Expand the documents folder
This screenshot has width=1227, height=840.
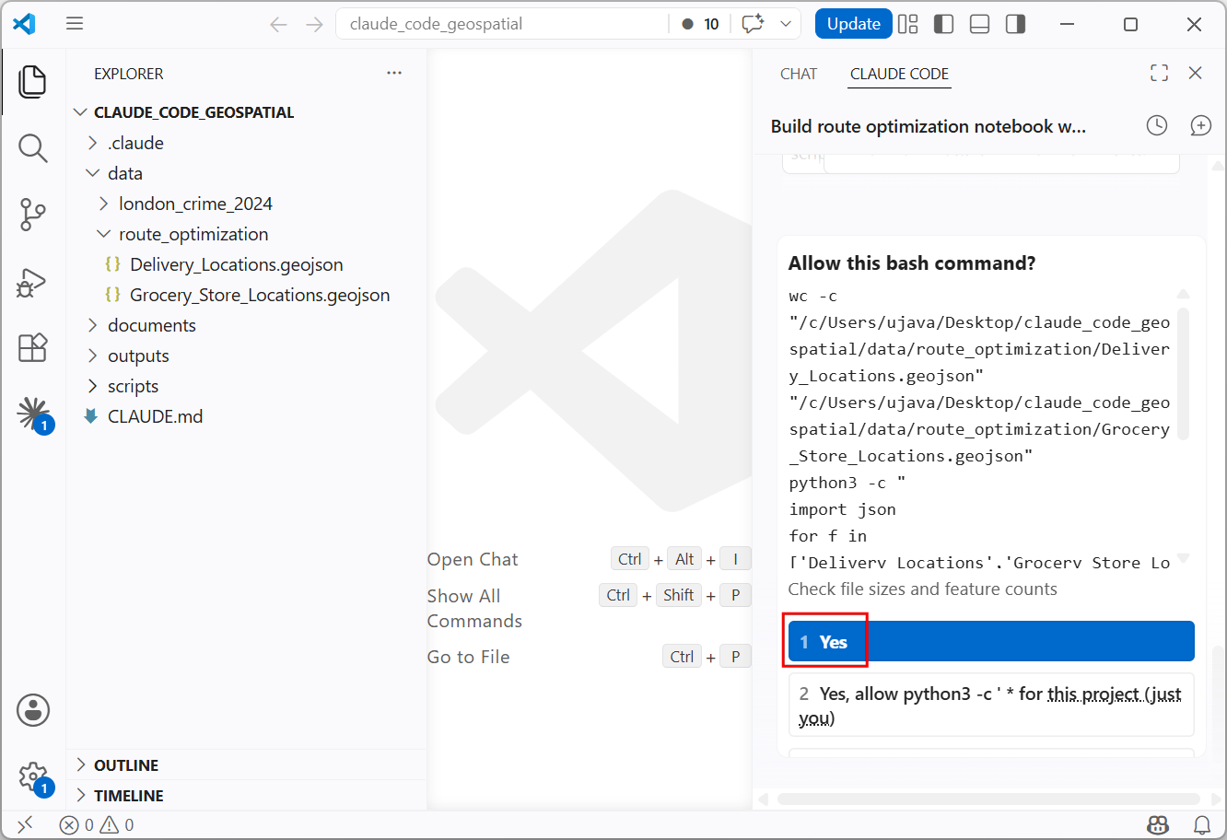[152, 325]
